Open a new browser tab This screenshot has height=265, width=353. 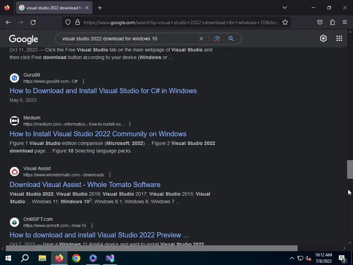100,8
